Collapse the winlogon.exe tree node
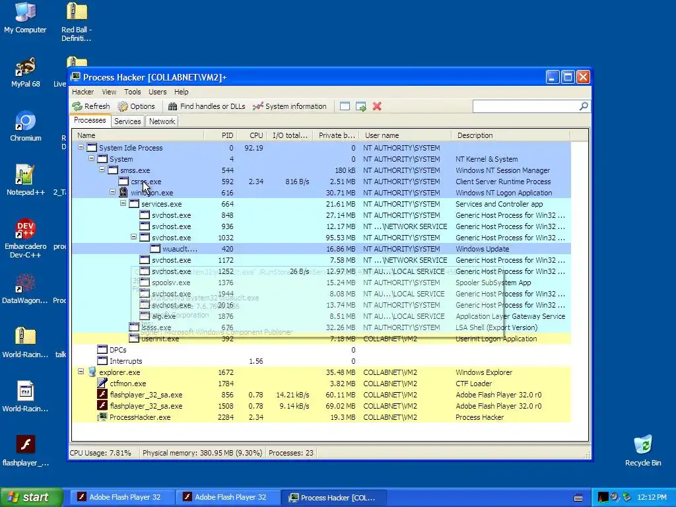 tap(112, 192)
